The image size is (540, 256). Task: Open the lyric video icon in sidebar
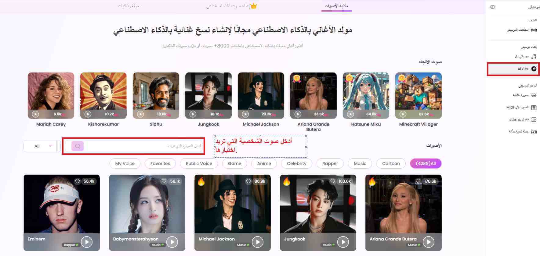pos(534,95)
